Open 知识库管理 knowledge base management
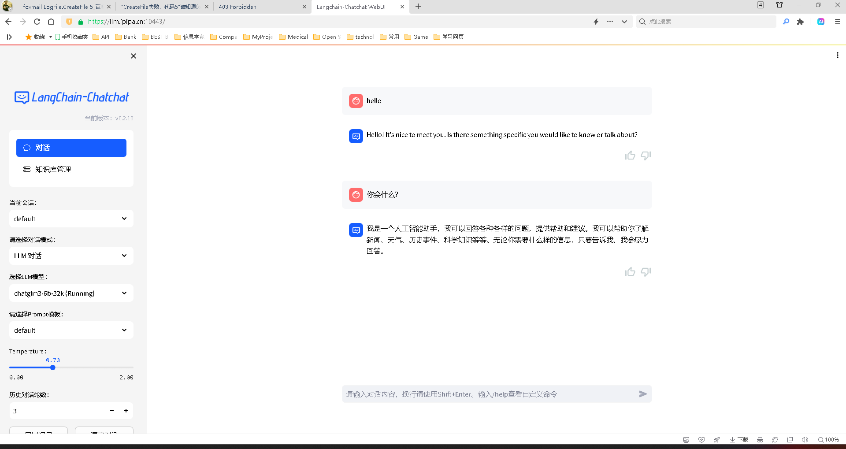This screenshot has height=449, width=846. click(71, 169)
